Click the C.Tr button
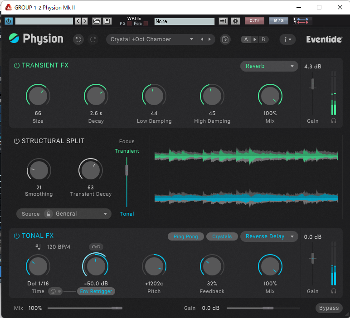350x318 pixels. pyautogui.click(x=254, y=21)
